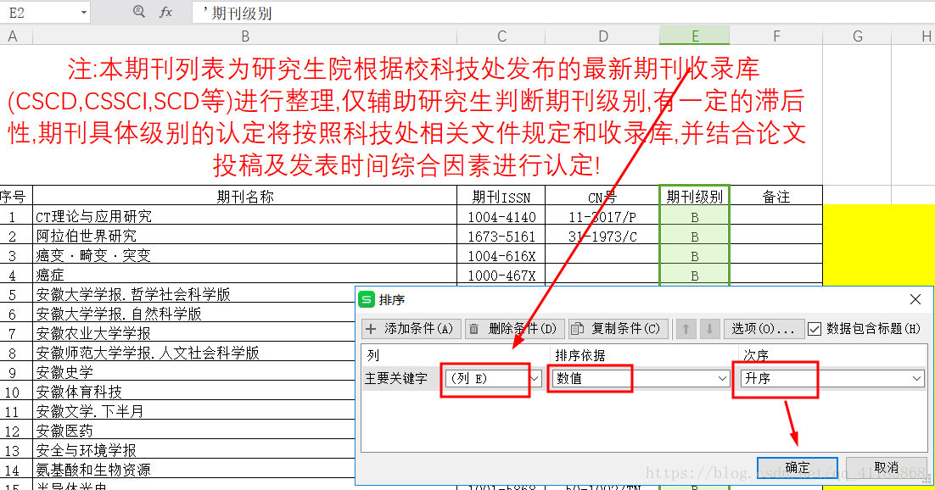Click the 主要关键字 condition row label
The height and width of the screenshot is (490, 935).
(396, 379)
